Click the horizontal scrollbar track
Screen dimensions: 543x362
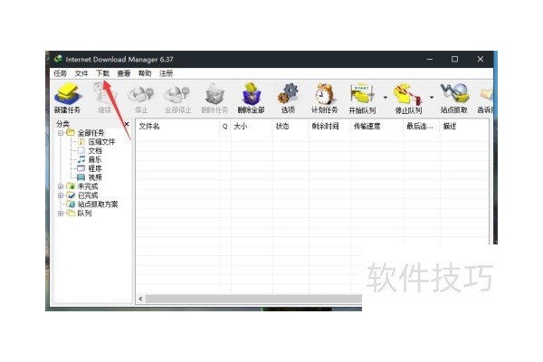(x=253, y=299)
